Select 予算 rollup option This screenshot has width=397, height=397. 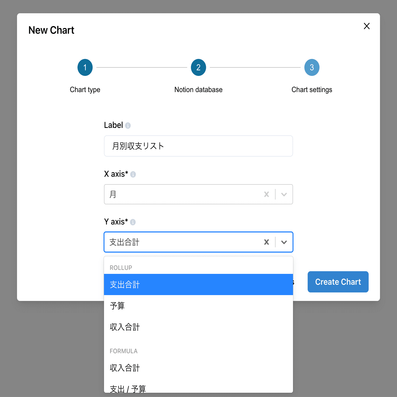click(198, 306)
